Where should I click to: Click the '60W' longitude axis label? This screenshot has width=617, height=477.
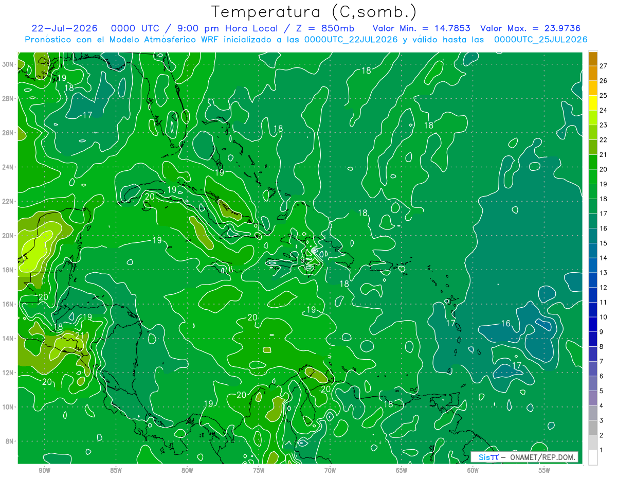click(473, 470)
